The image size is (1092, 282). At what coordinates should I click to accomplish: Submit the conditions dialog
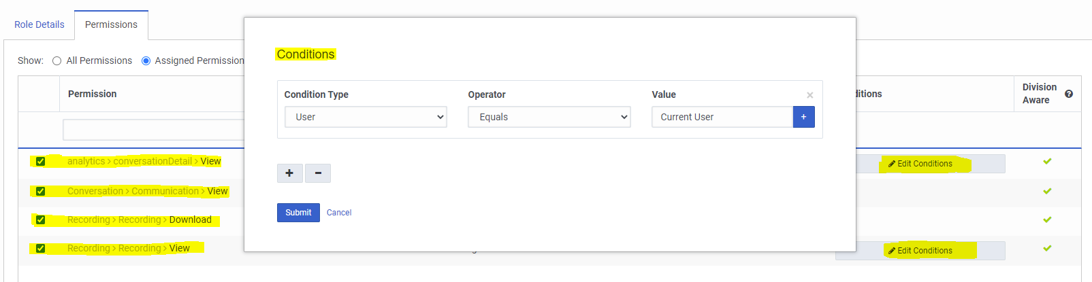point(298,213)
